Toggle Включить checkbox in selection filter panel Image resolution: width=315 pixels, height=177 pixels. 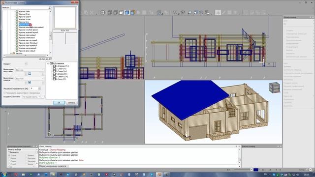[x=9, y=152]
